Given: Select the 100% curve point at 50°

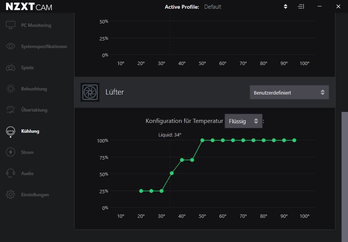Looking at the screenshot, I should (202, 140).
